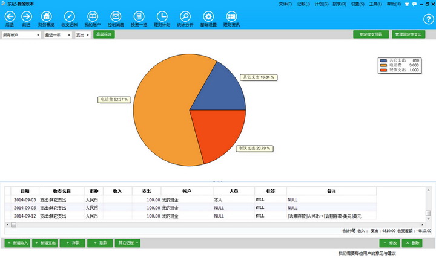Click blue 其它支出 legend swatch
The height and width of the screenshot is (258, 436).
(x=383, y=60)
